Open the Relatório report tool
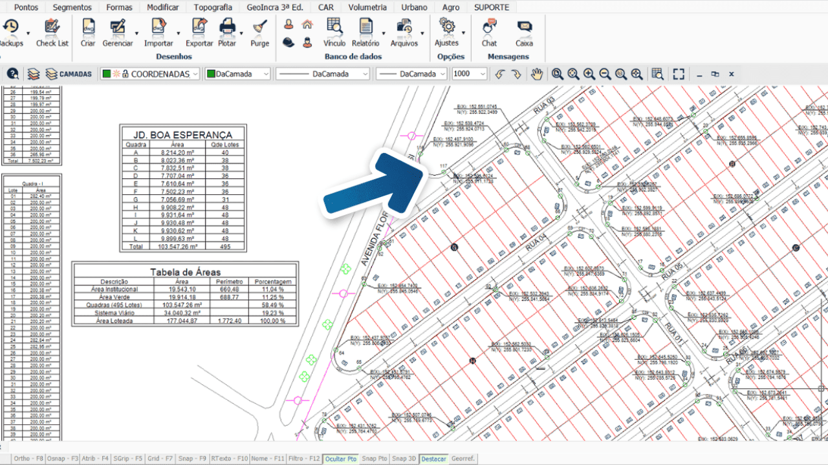The image size is (828, 465). point(365,32)
